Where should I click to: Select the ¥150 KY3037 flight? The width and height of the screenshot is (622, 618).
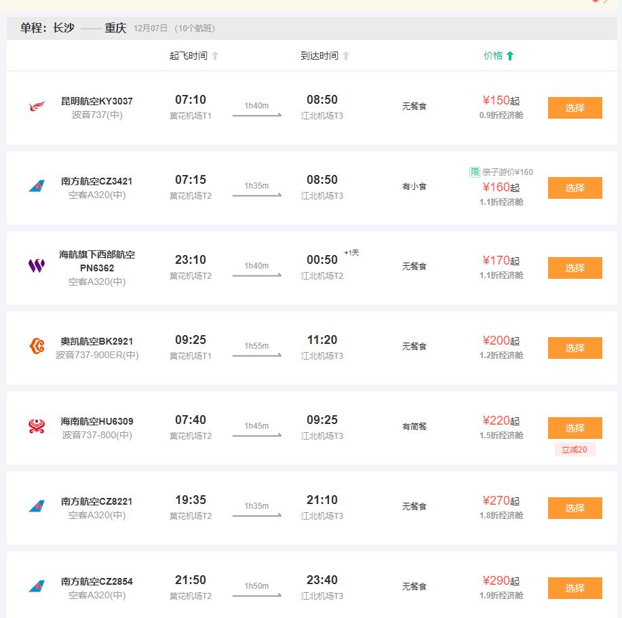(575, 108)
